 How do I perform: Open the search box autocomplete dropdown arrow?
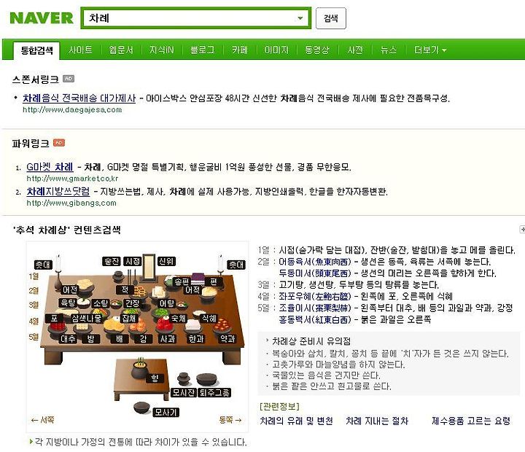(x=300, y=18)
